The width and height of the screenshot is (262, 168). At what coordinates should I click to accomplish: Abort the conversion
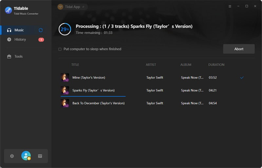pos(239,49)
